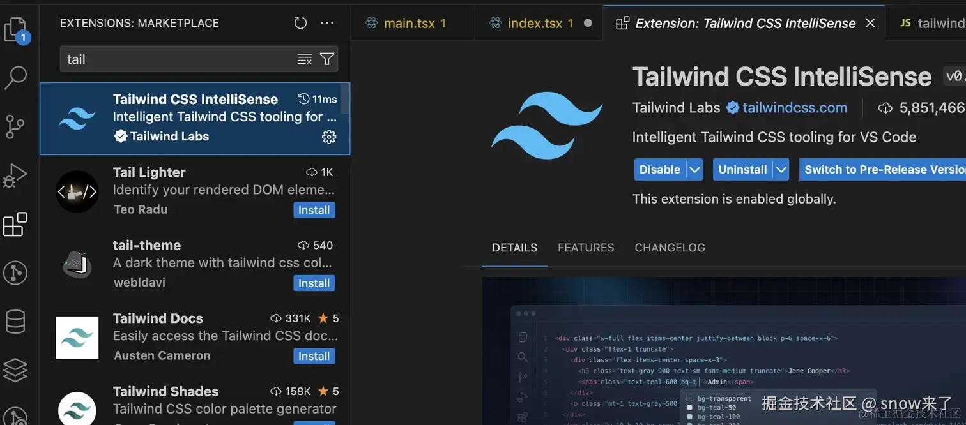966x425 pixels.
Task: Open the Explorer view in activity bar
Action: click(x=15, y=30)
